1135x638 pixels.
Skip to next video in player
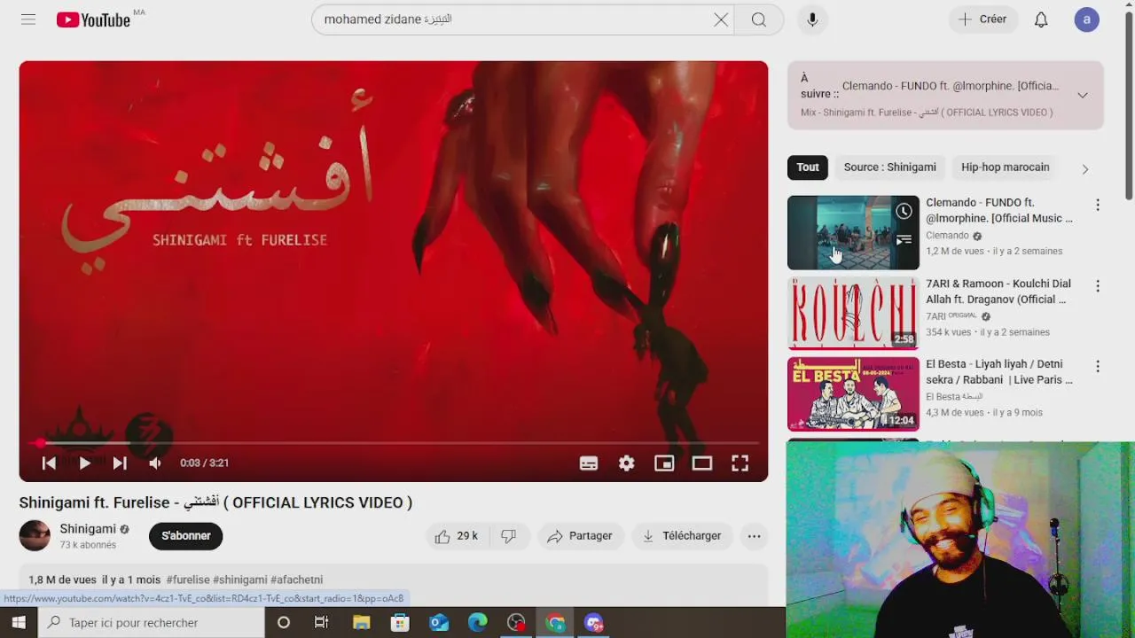[120, 463]
